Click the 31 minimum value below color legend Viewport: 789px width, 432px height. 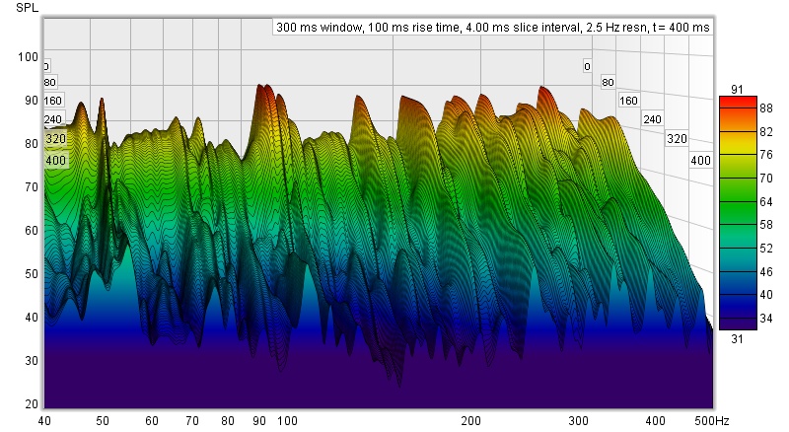[737, 339]
